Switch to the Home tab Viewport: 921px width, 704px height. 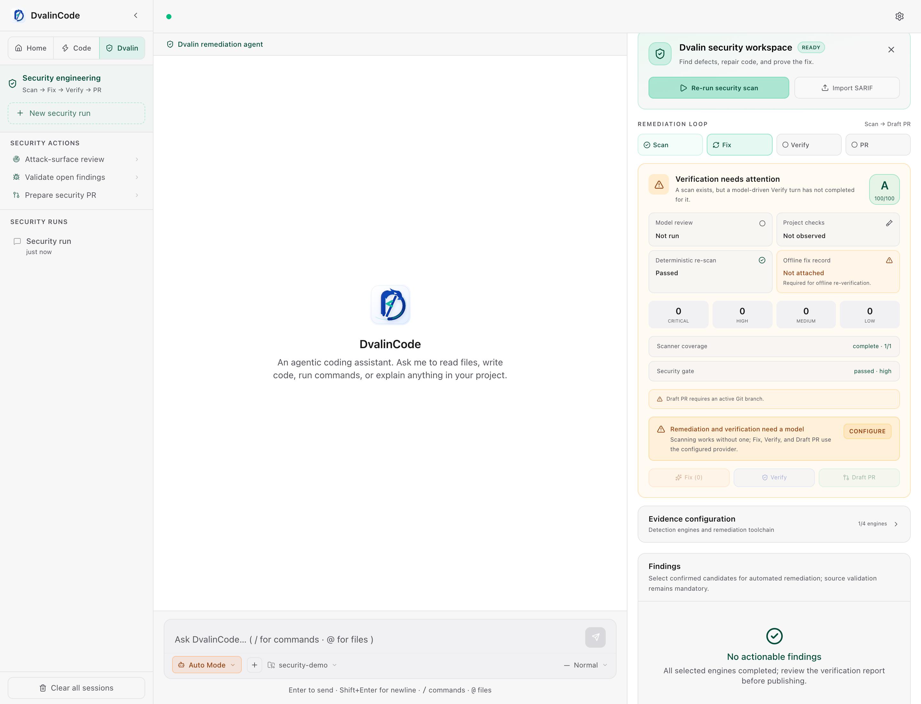(31, 48)
